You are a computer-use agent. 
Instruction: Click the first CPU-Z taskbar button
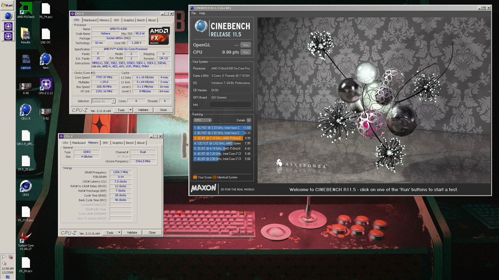pyautogui.click(x=8, y=26)
